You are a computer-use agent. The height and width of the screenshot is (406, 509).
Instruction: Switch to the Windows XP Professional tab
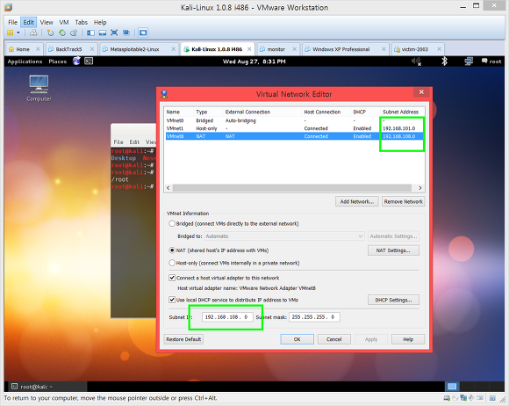click(341, 49)
